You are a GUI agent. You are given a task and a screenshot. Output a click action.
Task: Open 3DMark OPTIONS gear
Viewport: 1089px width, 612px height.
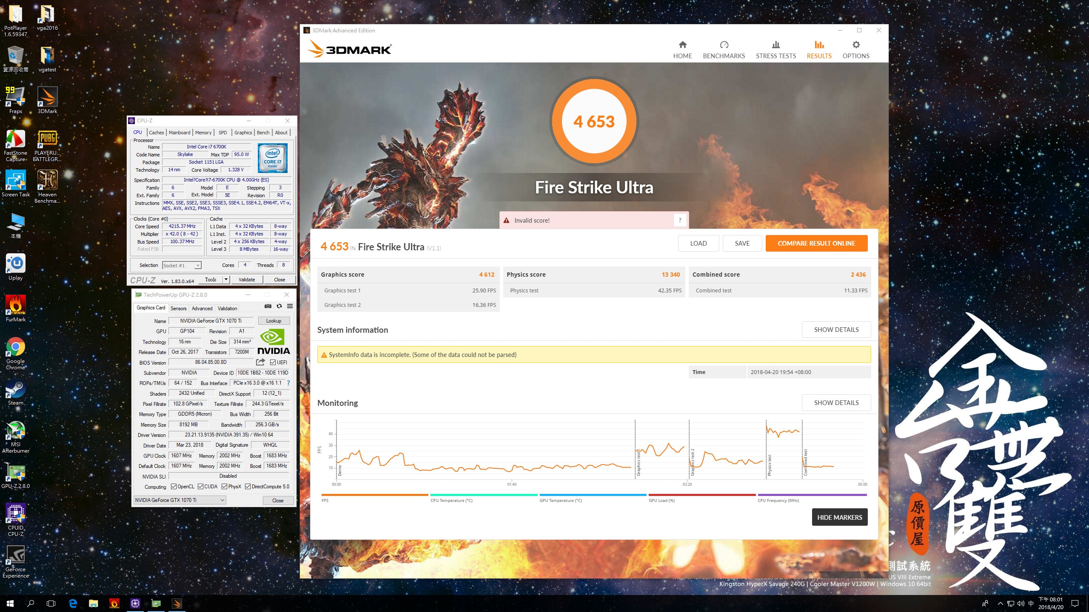(x=856, y=50)
